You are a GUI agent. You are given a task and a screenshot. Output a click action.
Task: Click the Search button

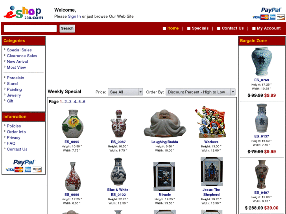[x=67, y=28]
